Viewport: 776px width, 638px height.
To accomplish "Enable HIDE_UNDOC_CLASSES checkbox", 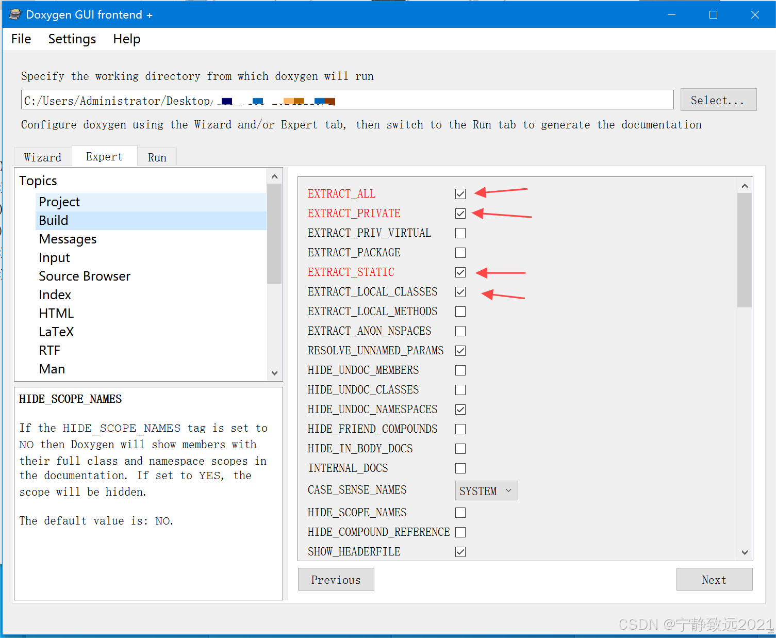I will pos(460,390).
